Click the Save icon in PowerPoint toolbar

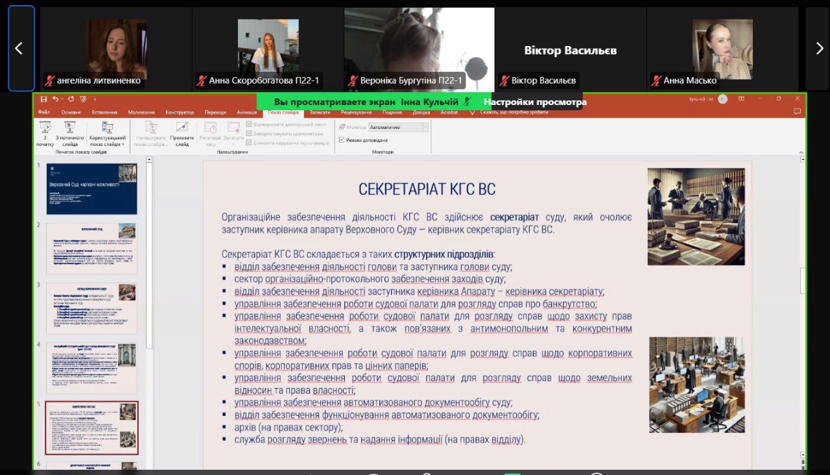click(x=43, y=99)
